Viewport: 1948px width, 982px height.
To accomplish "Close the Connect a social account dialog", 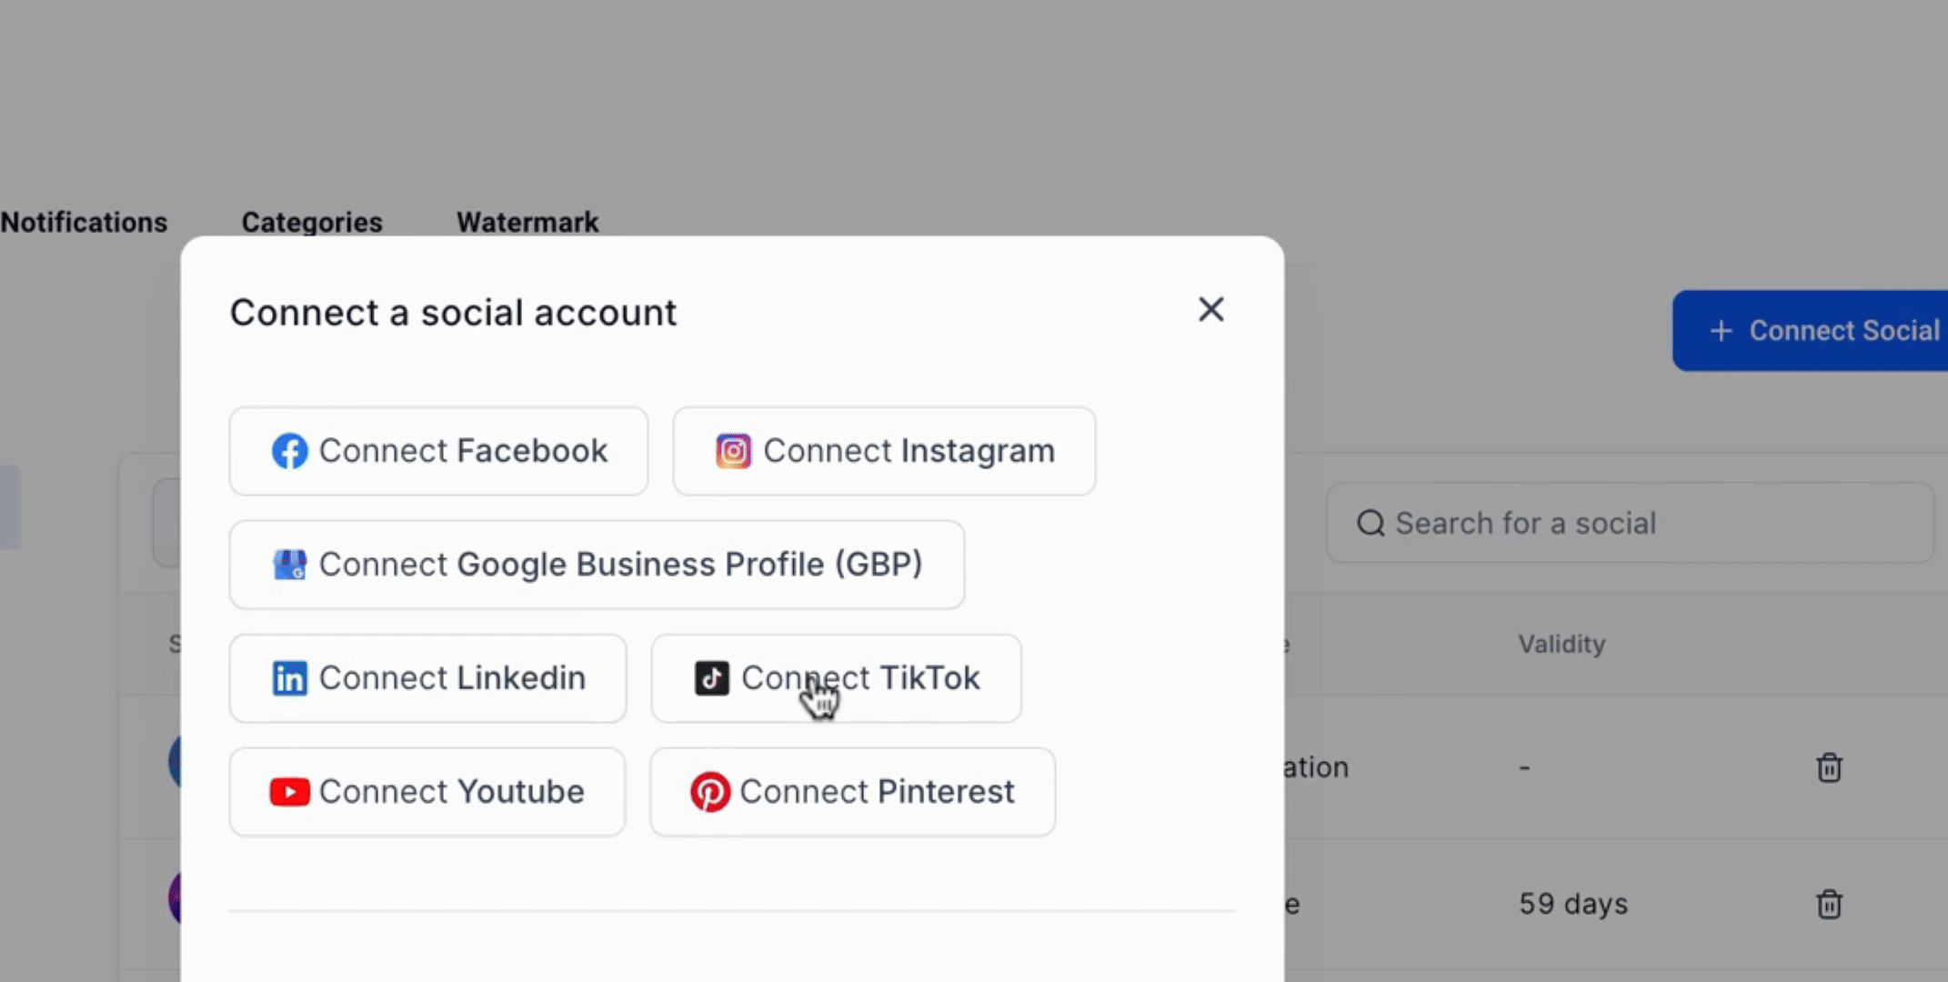I will 1210,309.
